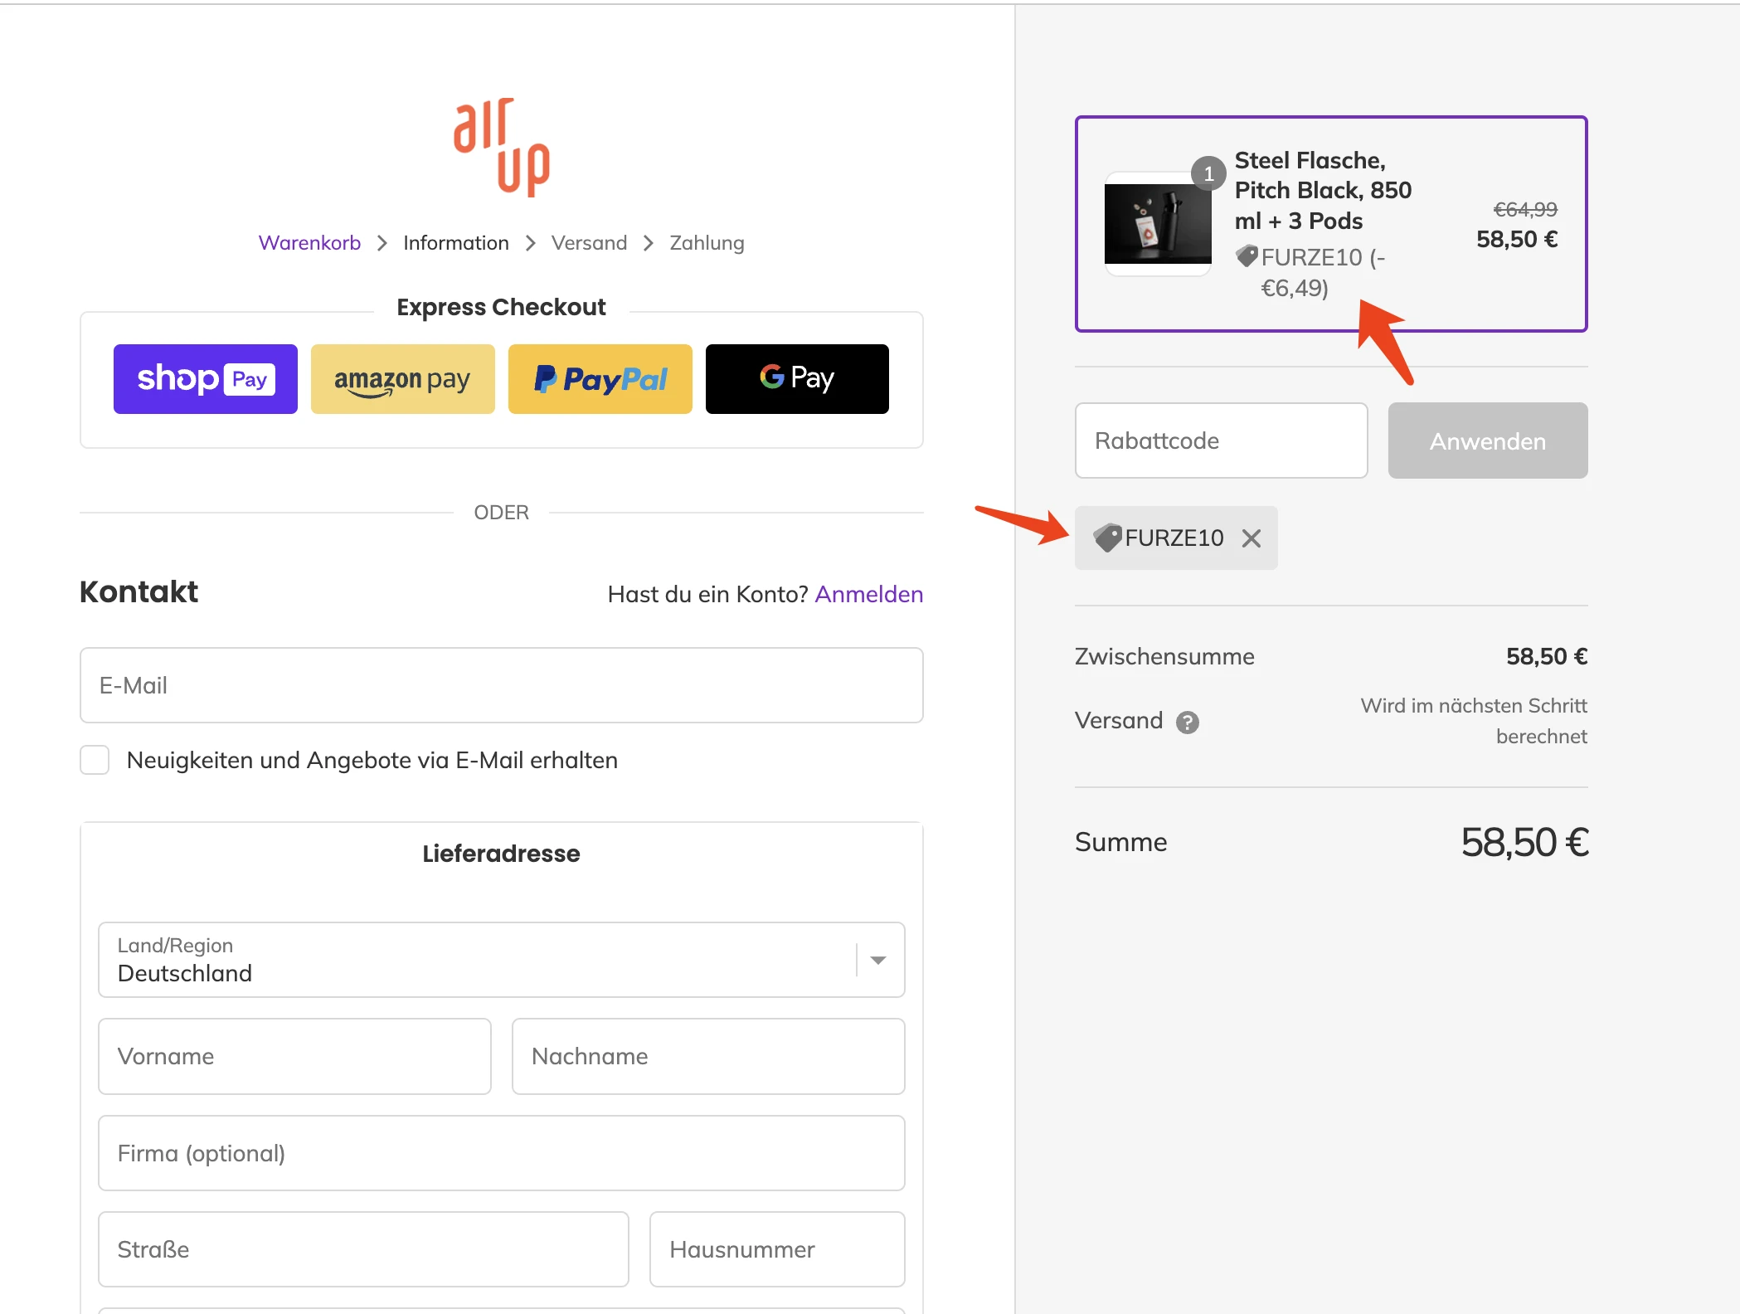The image size is (1740, 1314).
Task: Click the Steel Flasche product thumbnail
Action: coord(1158,224)
